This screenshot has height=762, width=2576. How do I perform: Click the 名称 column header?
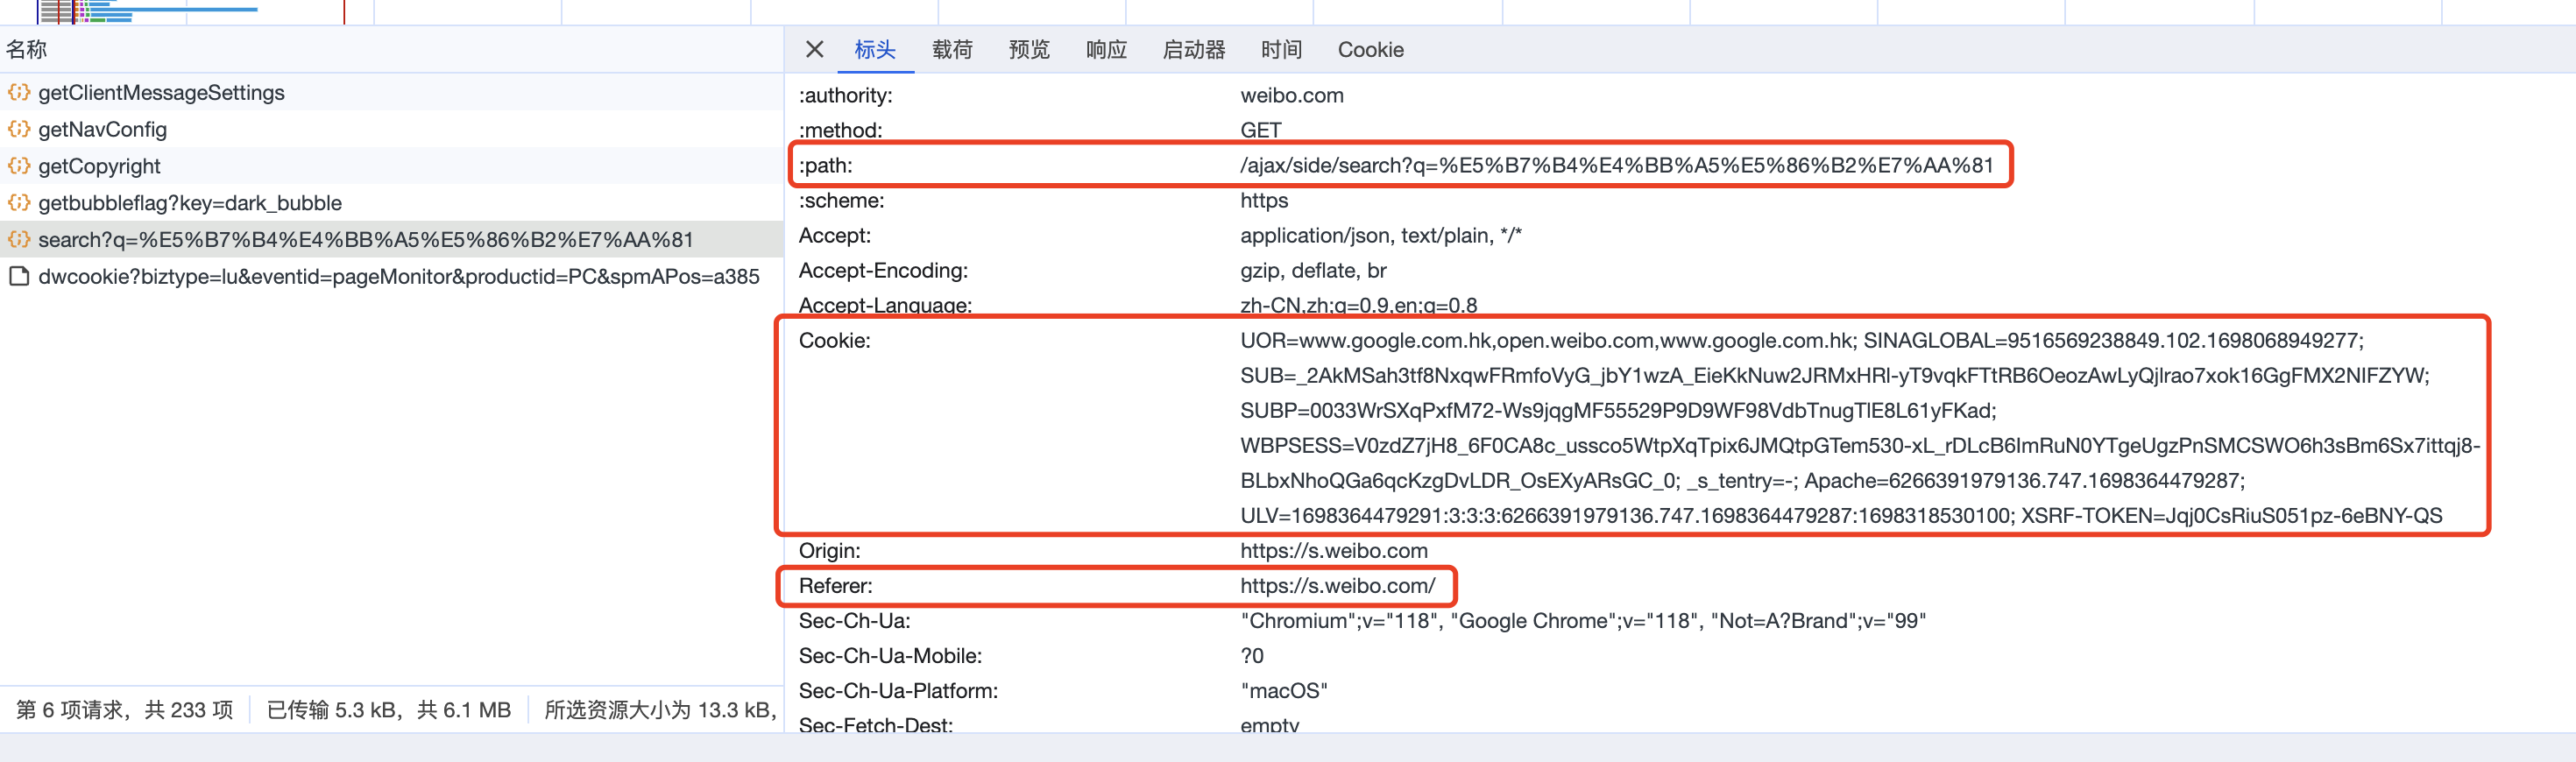point(27,50)
